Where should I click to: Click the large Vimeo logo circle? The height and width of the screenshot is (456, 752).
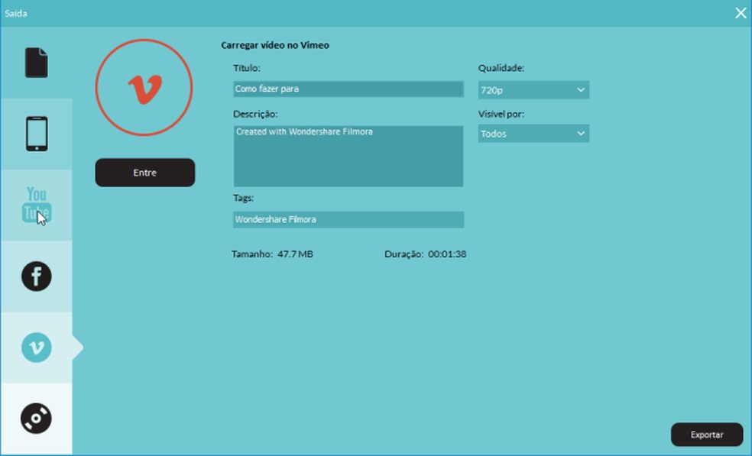[x=144, y=87]
